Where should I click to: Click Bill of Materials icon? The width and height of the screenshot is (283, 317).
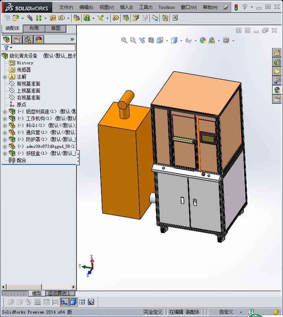click(x=126, y=18)
